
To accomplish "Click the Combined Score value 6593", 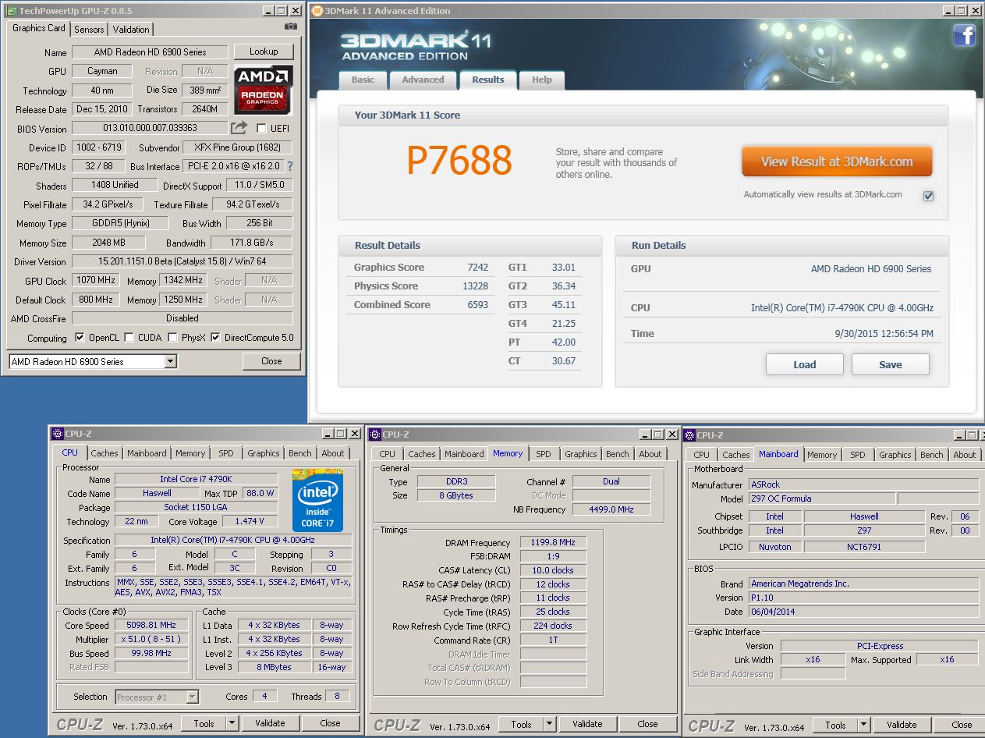I will (x=477, y=305).
